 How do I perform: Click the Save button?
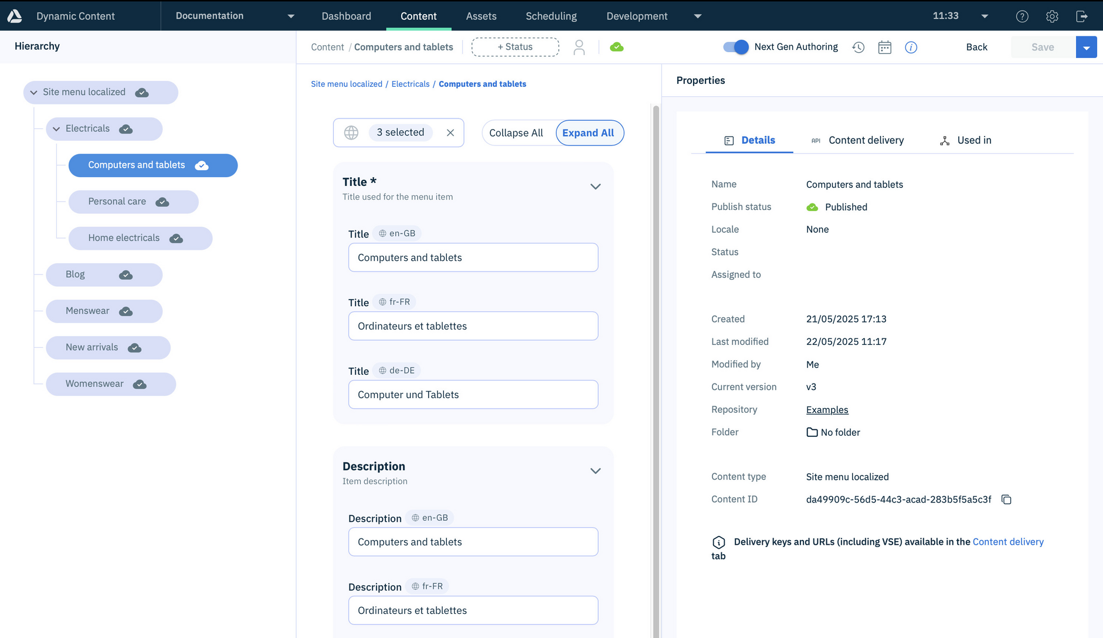pos(1043,47)
